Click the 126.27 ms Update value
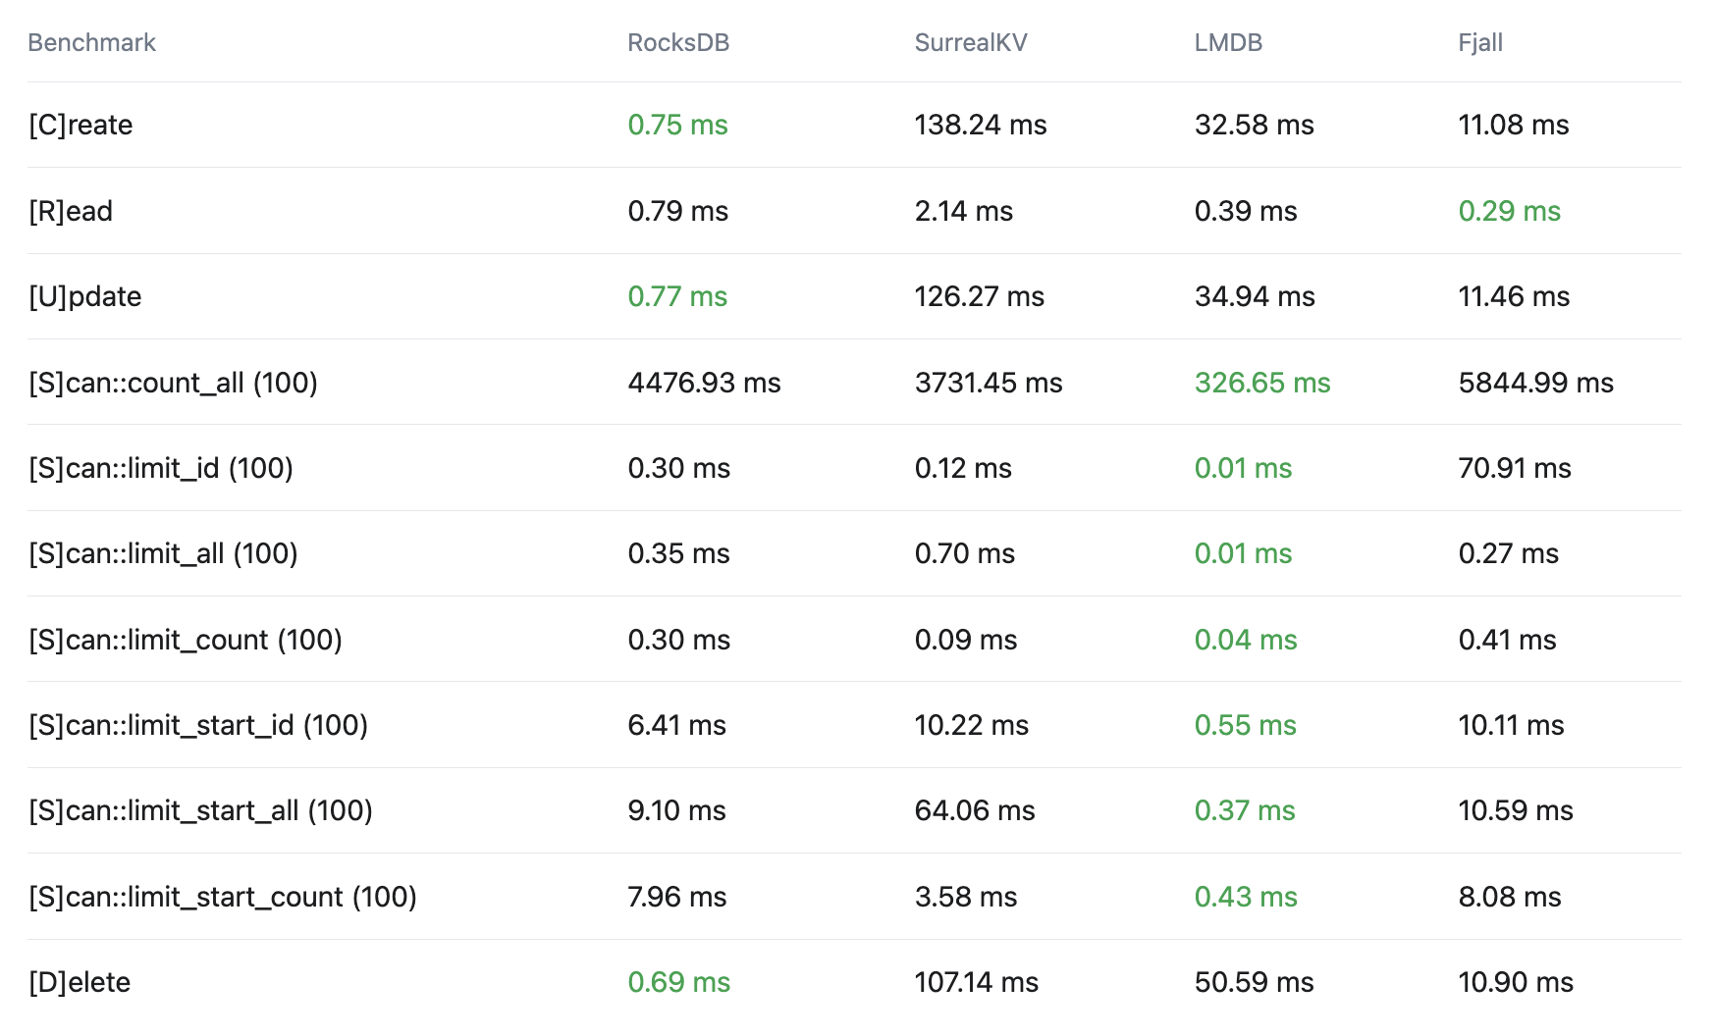The image size is (1714, 1036). point(980,296)
